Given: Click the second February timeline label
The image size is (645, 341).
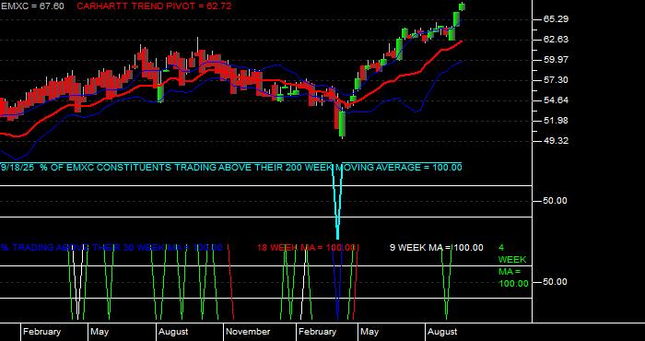Looking at the screenshot, I should point(317,332).
